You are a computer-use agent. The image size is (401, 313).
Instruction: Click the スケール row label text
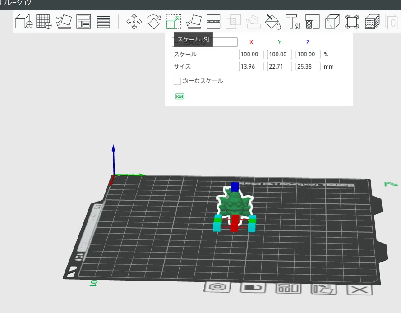(x=185, y=54)
